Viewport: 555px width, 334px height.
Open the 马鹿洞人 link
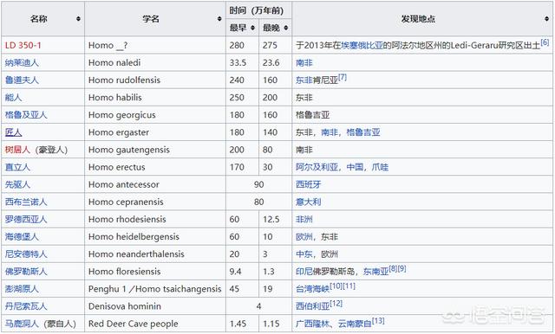point(22,324)
